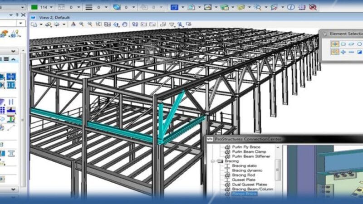Screen dimensions: 363x204
Task: Click the Window Area icon in view toolbar
Action: [x=98, y=24]
